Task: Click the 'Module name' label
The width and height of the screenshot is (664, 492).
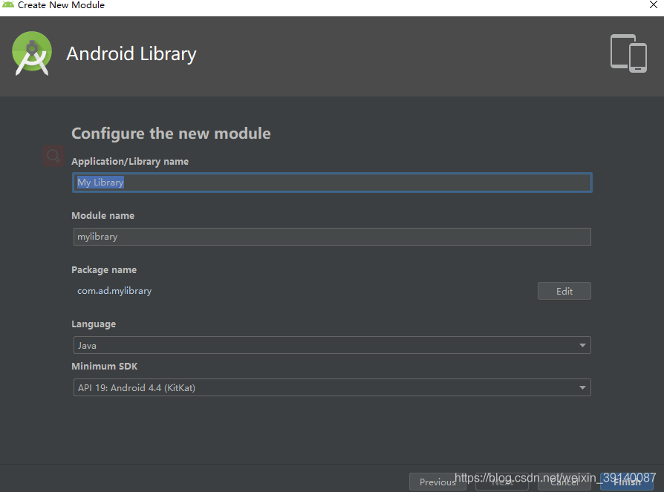Action: click(x=103, y=216)
